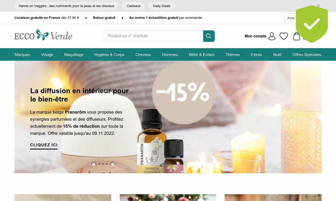
Task: Close the trust badge overlay
Action: (x=318, y=6)
